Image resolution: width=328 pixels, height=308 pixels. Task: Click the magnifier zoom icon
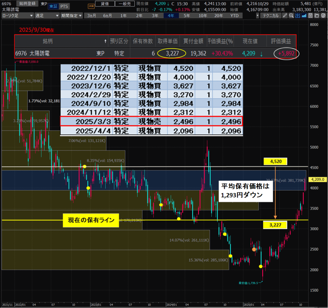(291, 16)
